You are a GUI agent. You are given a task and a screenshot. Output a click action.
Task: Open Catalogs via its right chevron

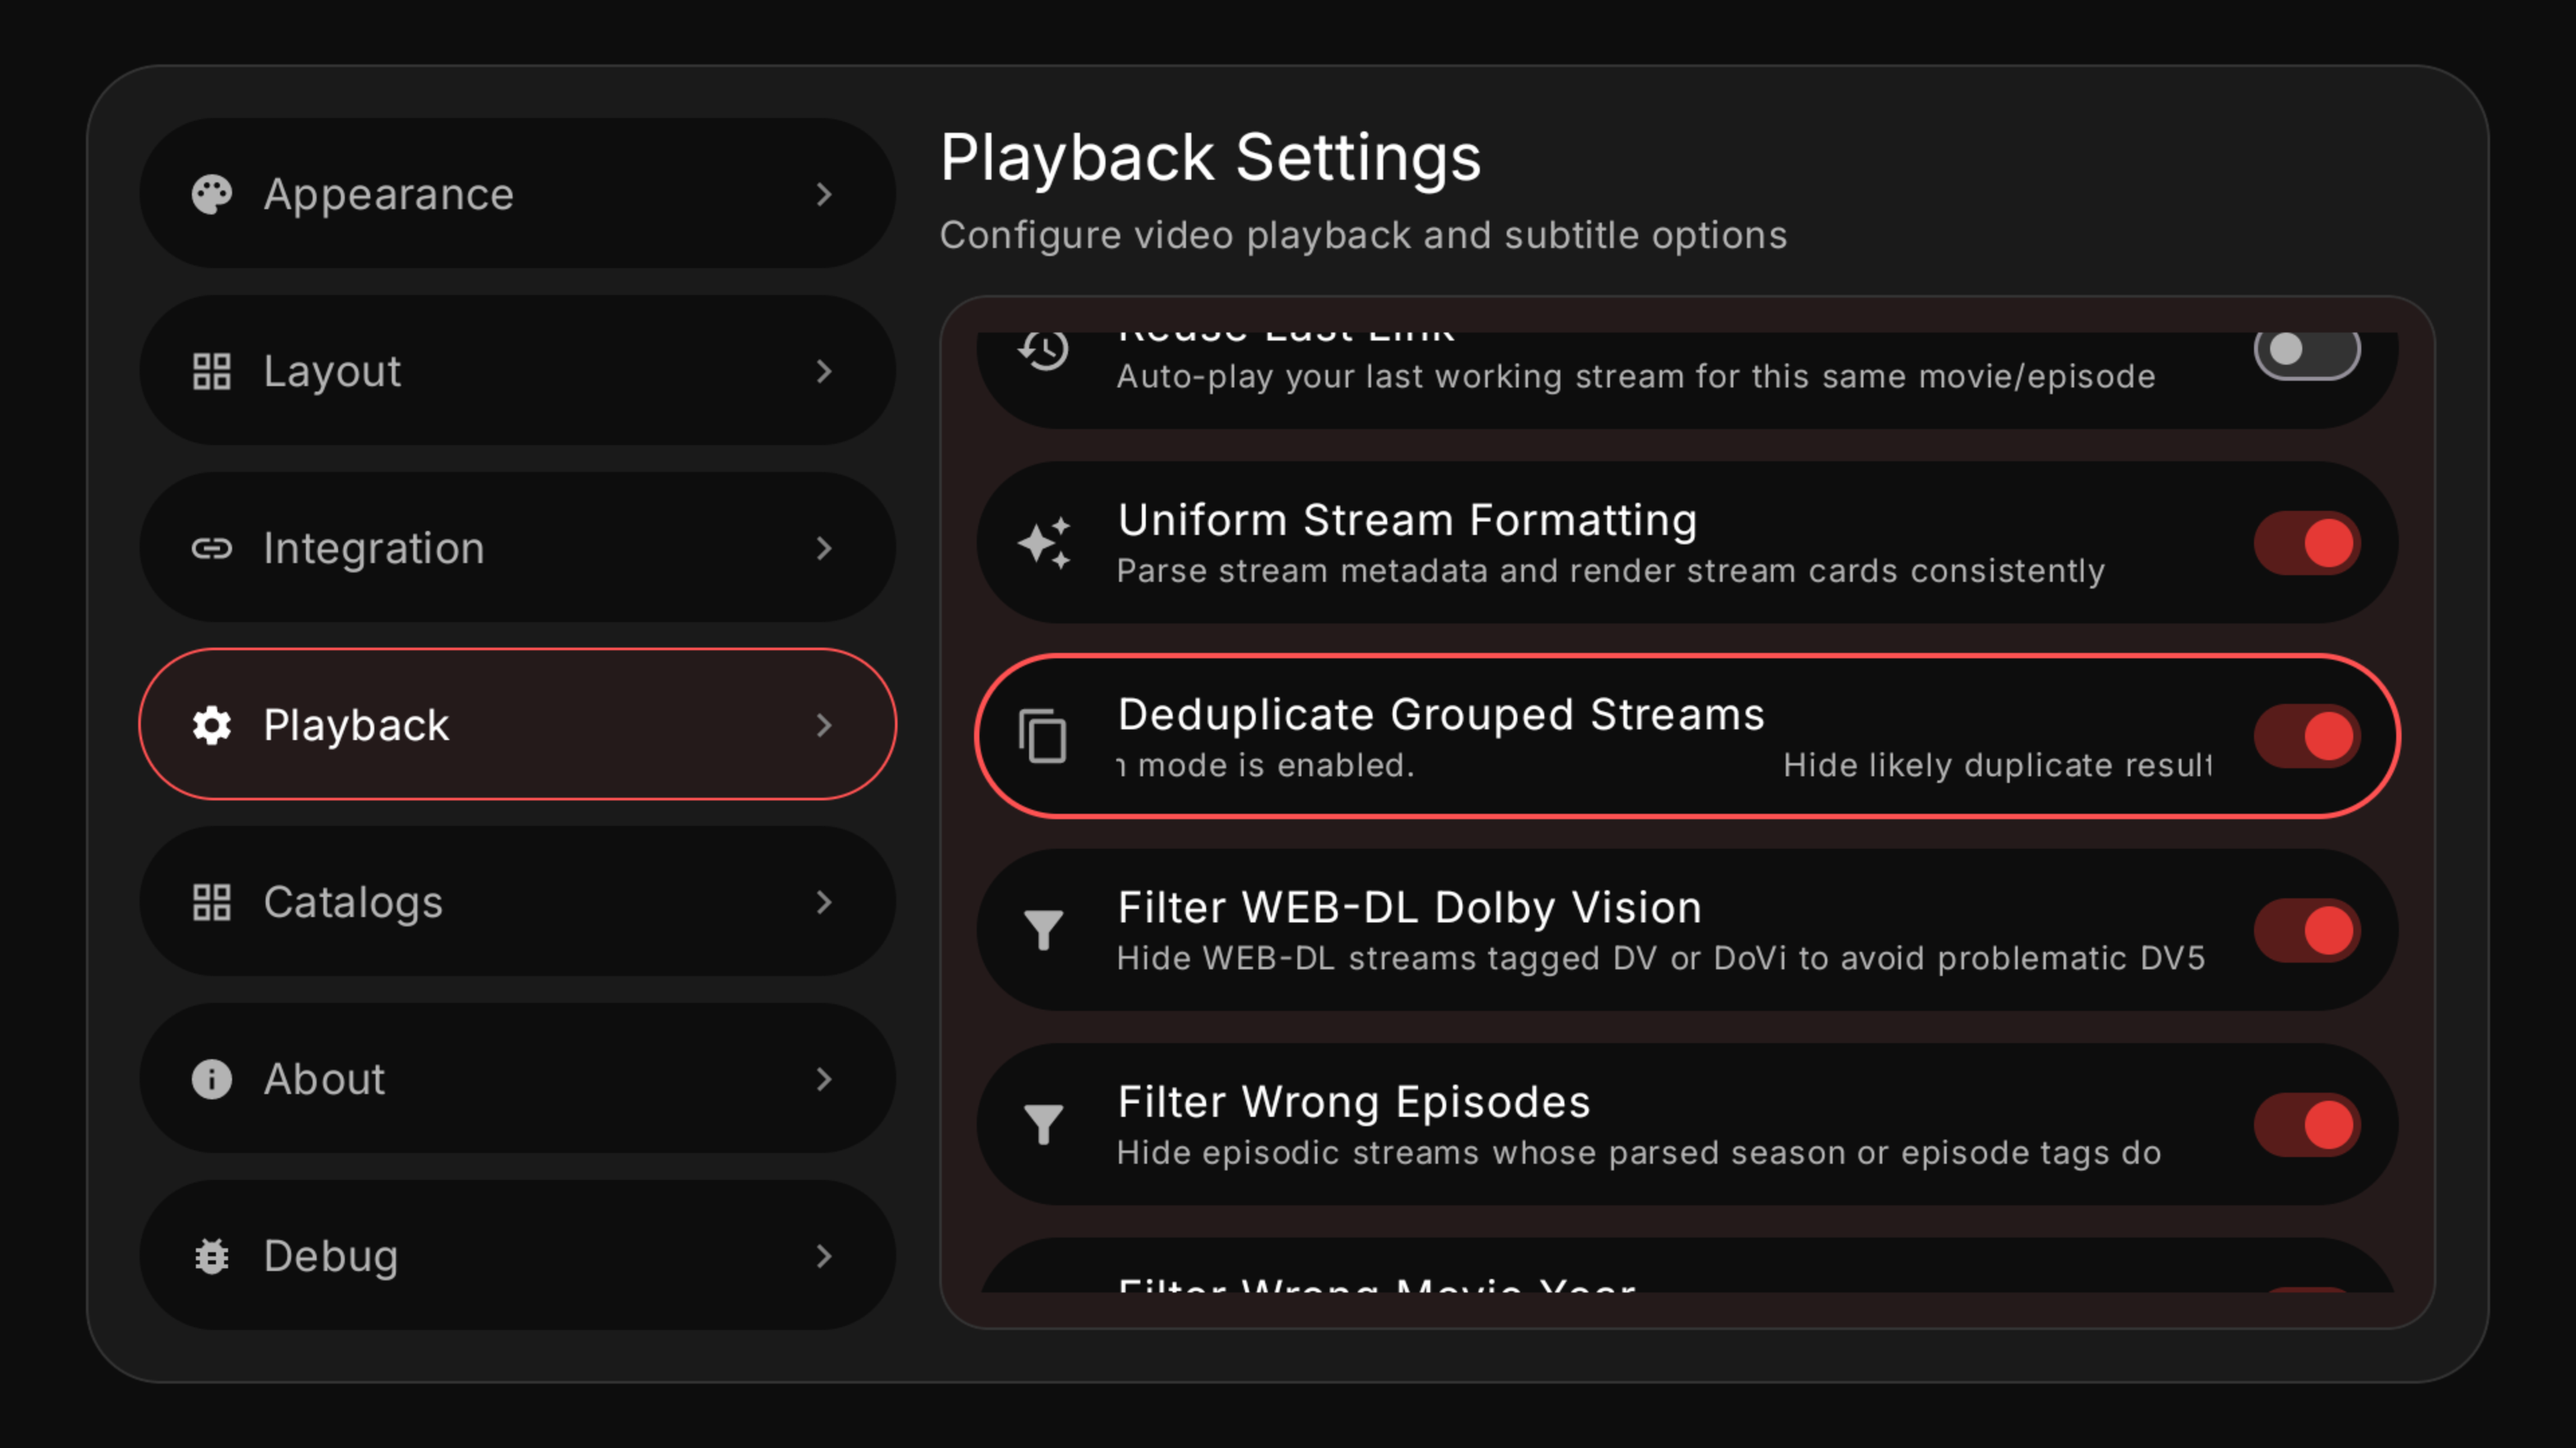824,902
